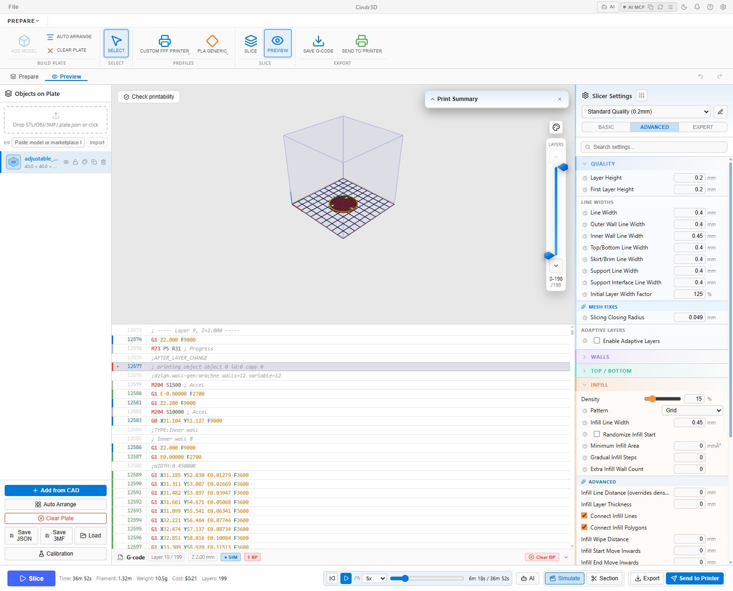Click top handle of Layers slider

coord(563,167)
